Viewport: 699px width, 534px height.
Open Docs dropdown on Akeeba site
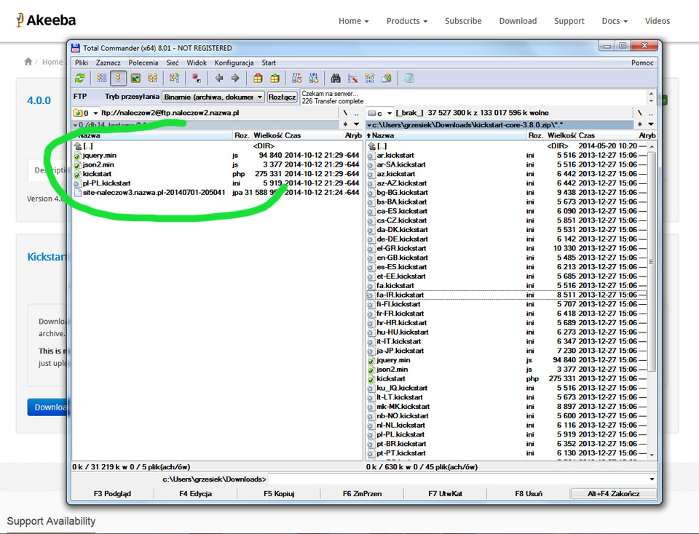click(615, 21)
